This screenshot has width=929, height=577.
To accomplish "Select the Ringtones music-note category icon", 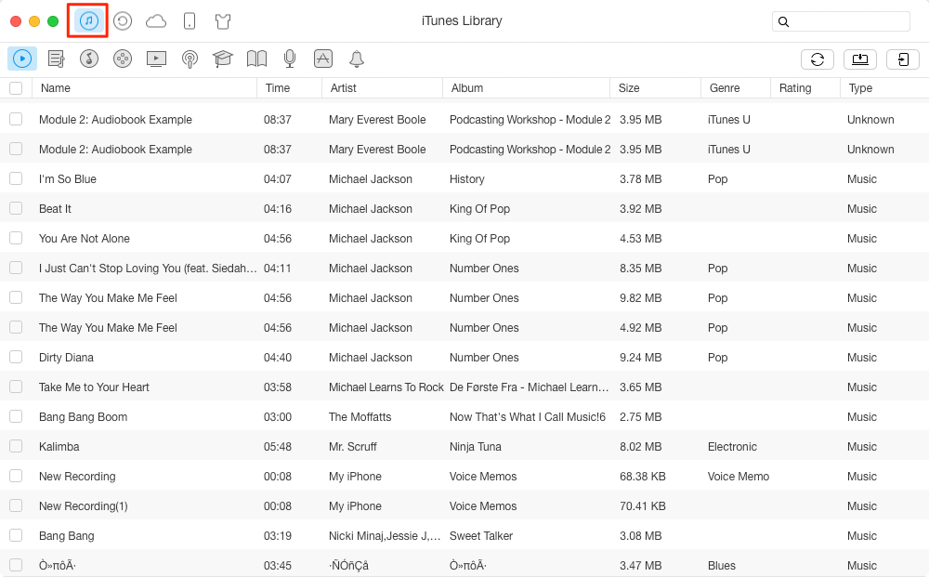I will (89, 59).
